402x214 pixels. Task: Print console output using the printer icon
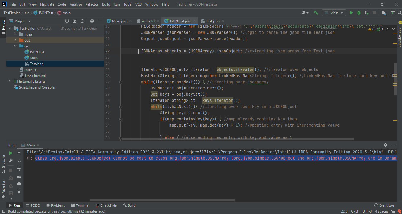pos(19,185)
